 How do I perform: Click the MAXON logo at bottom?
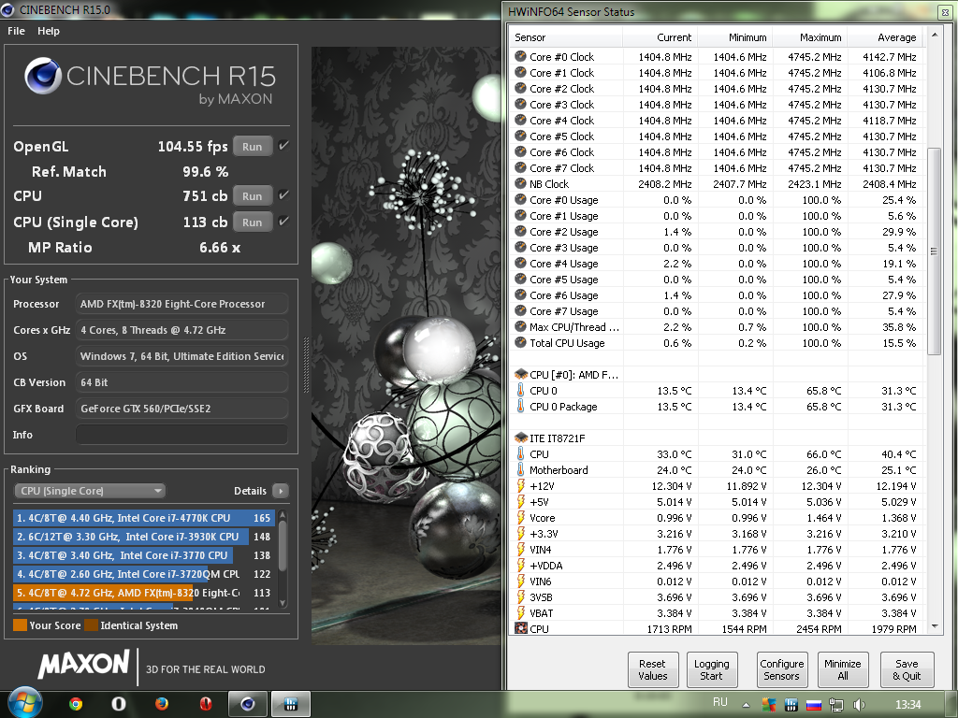point(83,664)
